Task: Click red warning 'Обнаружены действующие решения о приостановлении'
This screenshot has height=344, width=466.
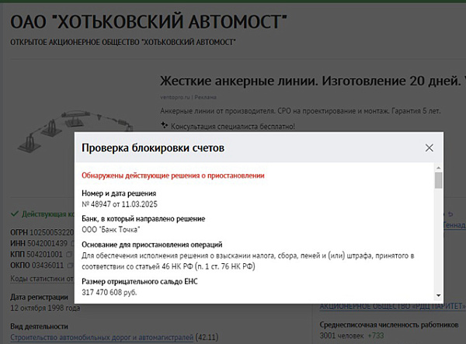Action: pyautogui.click(x=173, y=175)
